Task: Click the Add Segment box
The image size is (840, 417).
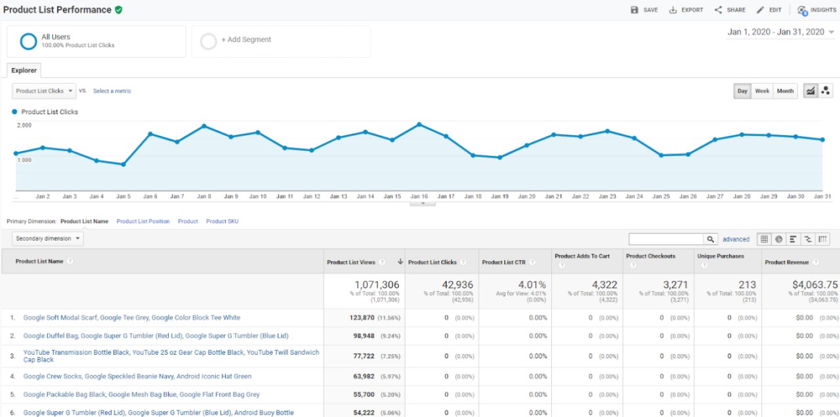Action: (x=281, y=41)
